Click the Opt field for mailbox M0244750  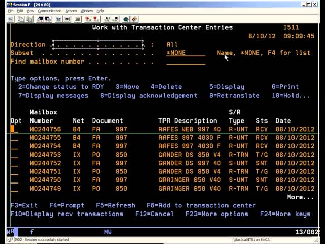pyautogui.click(x=14, y=180)
